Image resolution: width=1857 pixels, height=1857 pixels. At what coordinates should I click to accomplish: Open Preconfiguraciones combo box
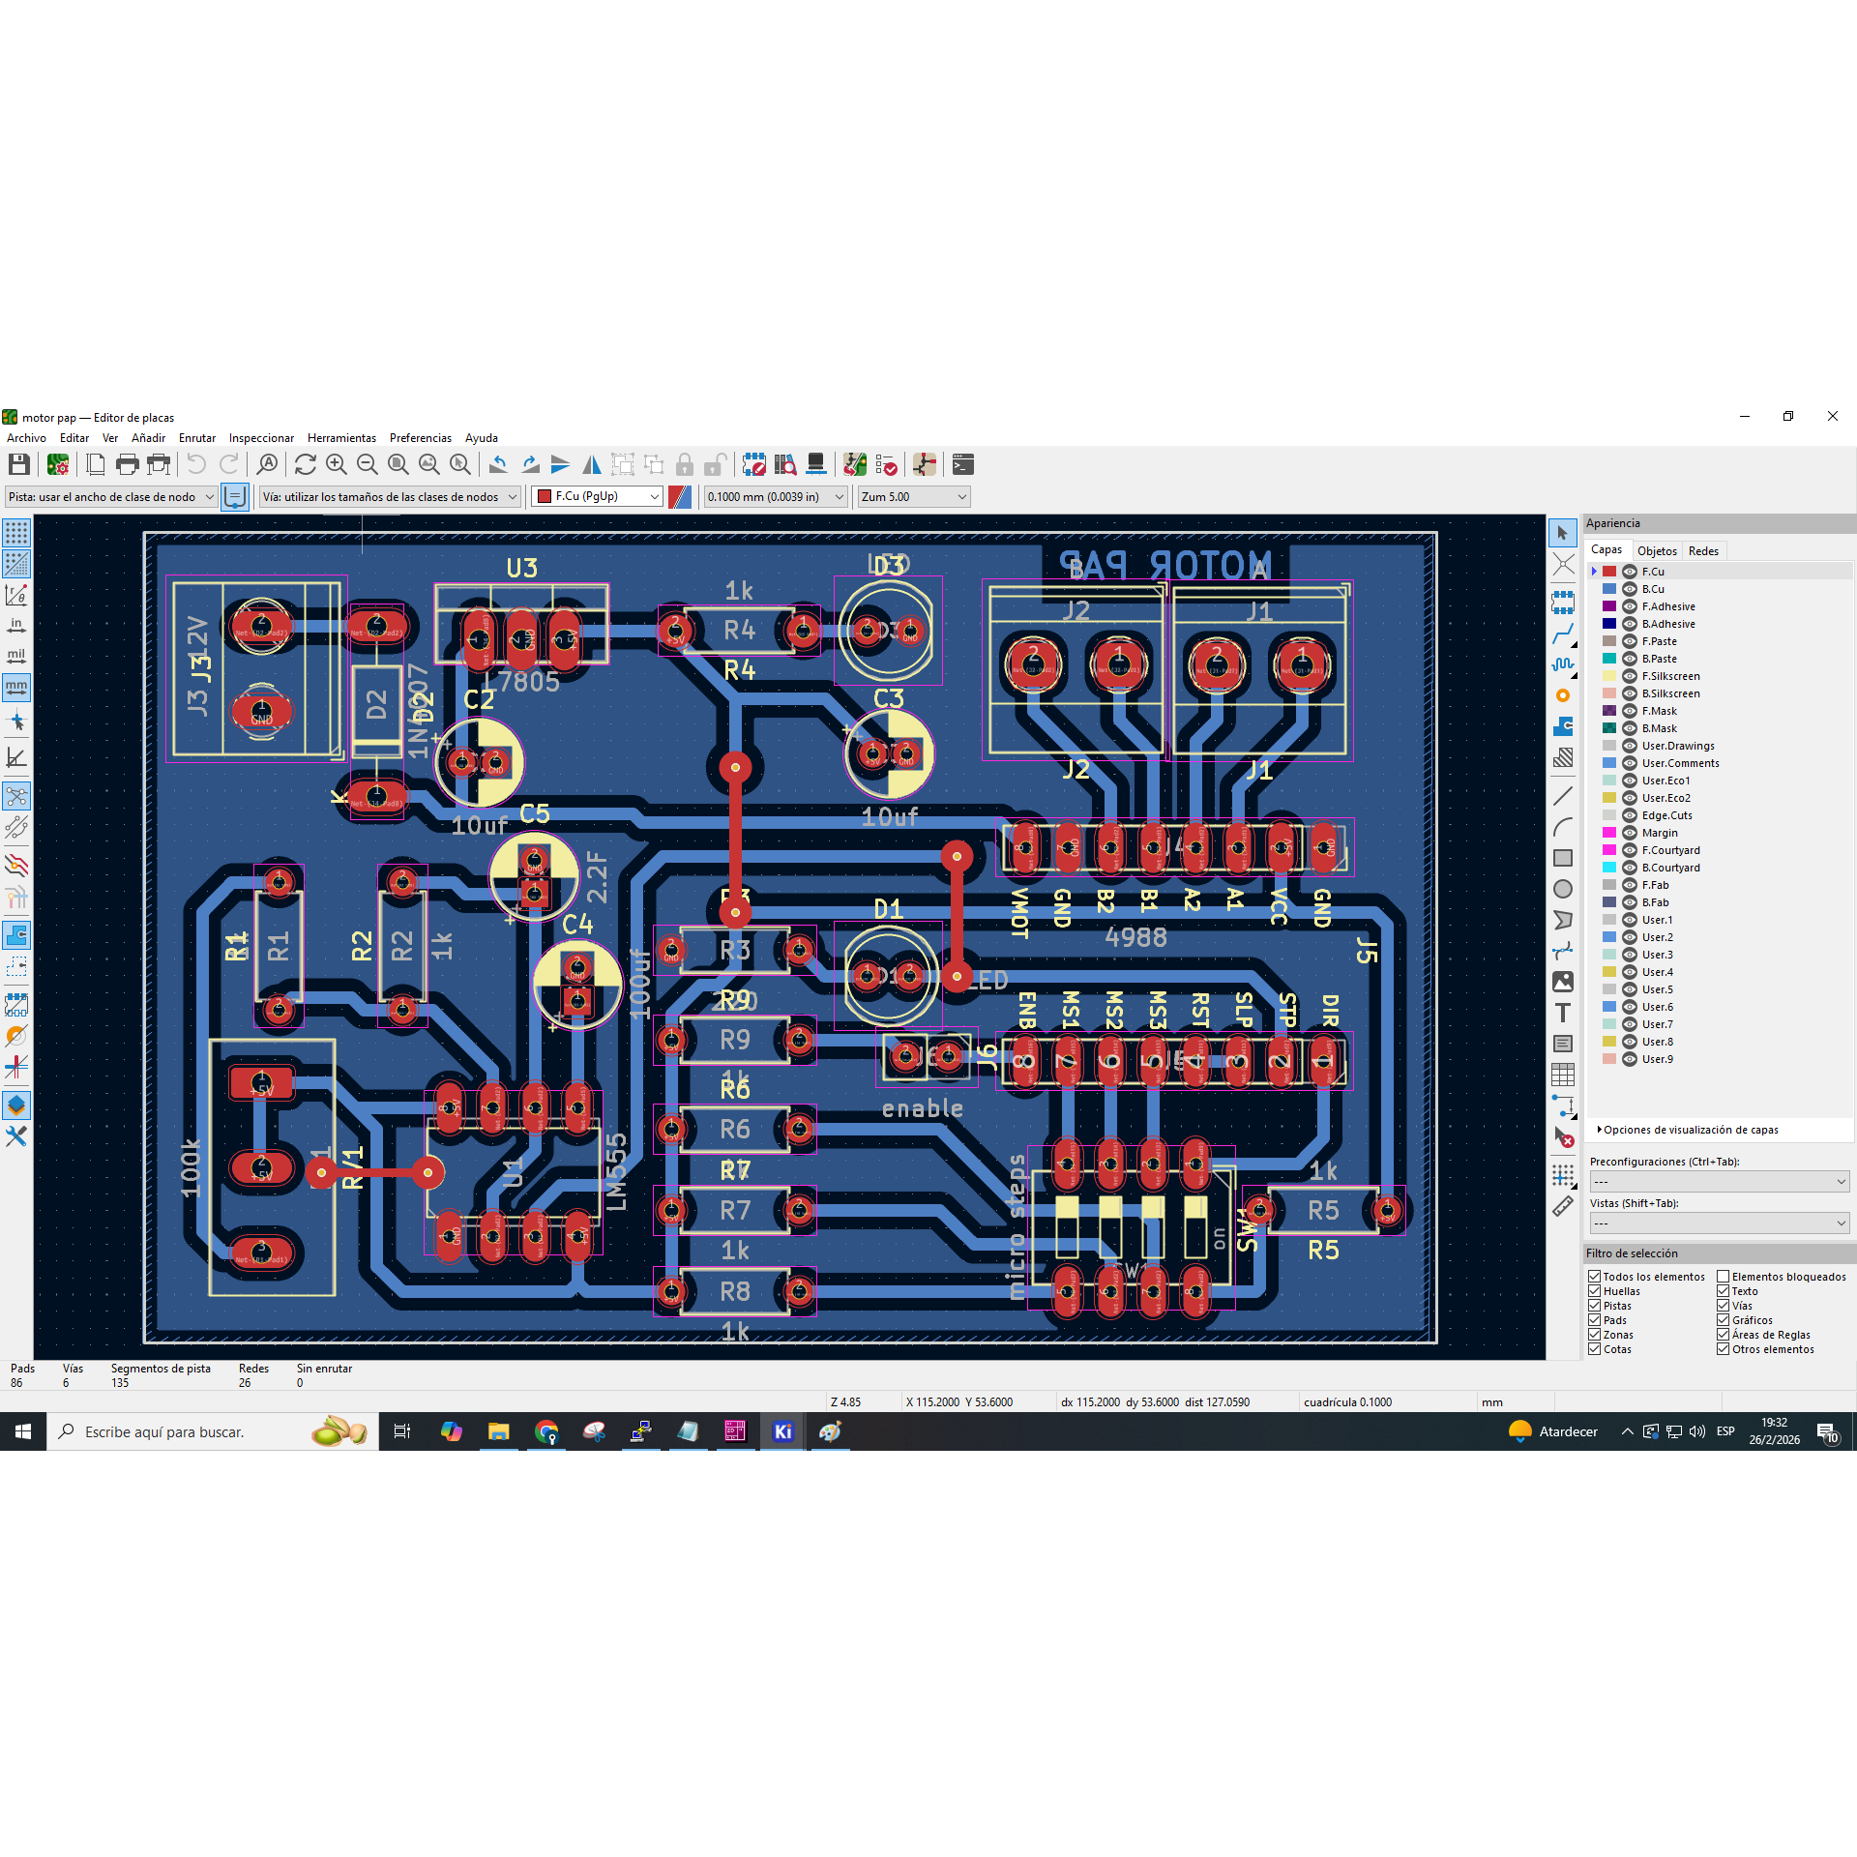[x=1719, y=1181]
